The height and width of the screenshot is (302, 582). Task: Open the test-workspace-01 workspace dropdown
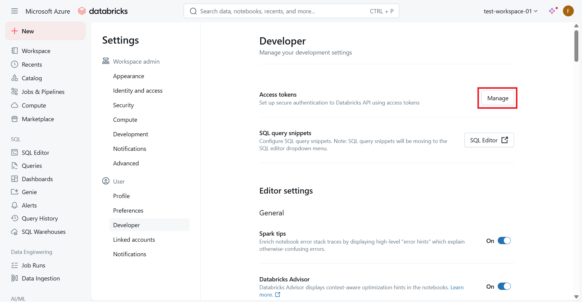pyautogui.click(x=510, y=11)
